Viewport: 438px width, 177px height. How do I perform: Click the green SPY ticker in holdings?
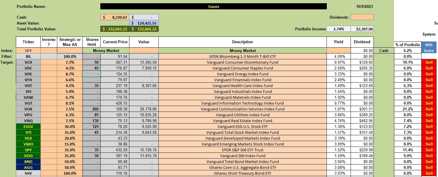[x=28, y=150]
